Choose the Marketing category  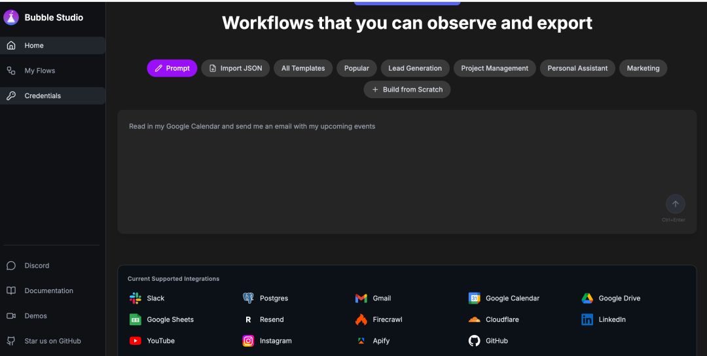point(643,68)
